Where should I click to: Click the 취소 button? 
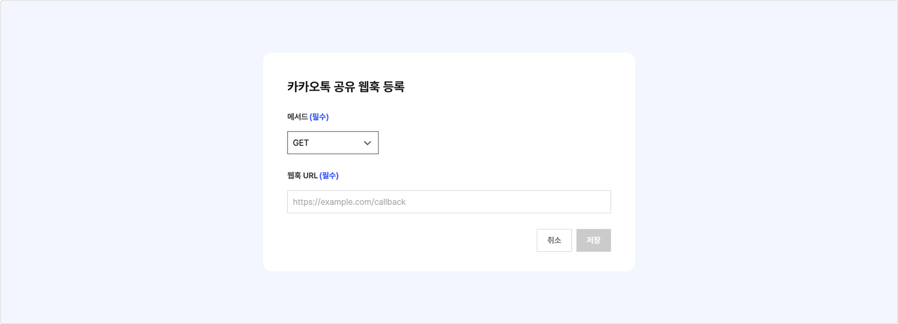pos(554,240)
